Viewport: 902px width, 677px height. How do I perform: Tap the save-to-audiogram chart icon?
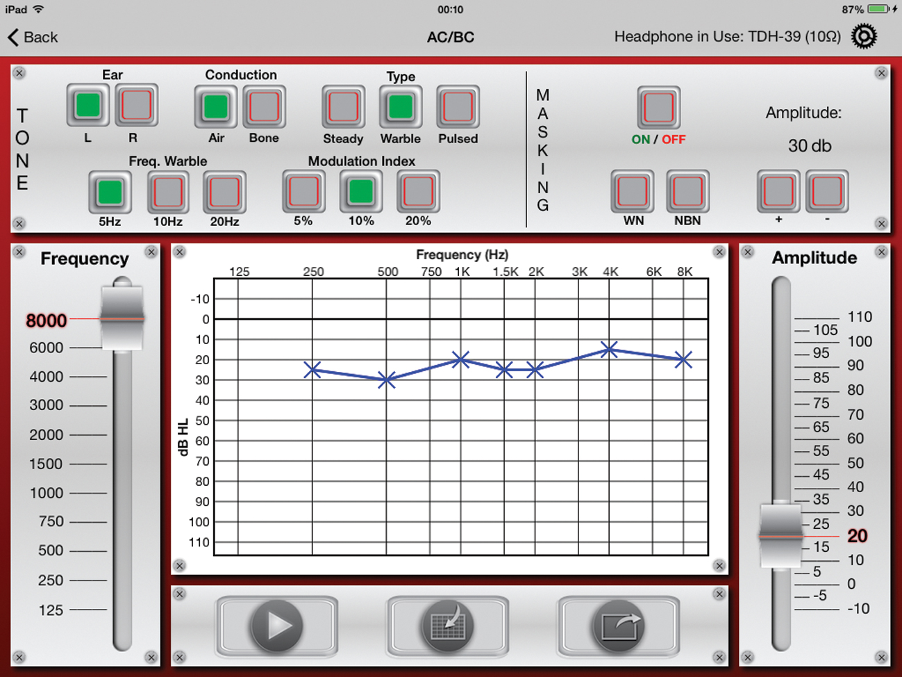pos(447,626)
